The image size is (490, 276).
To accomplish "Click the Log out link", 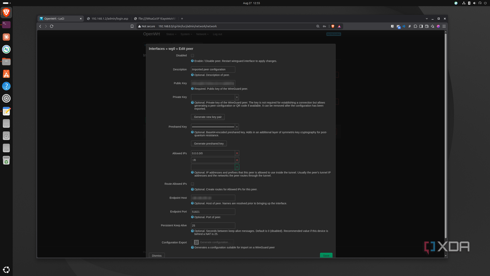I will pos(217,34).
